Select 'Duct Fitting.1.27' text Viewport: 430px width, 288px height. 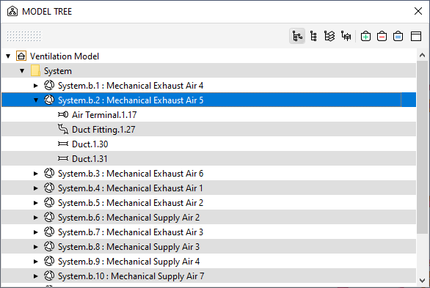point(103,130)
